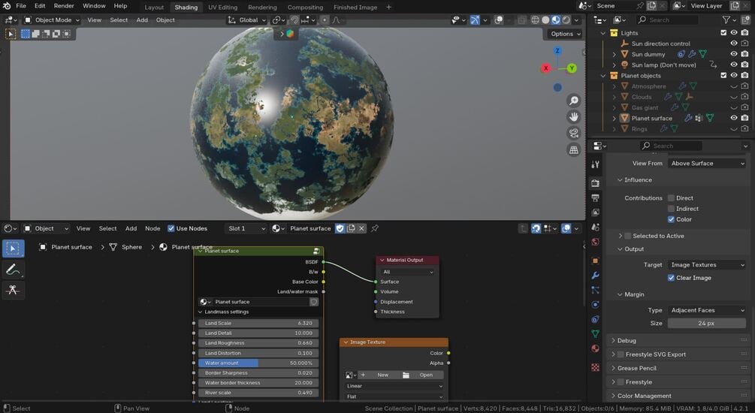Click the red X axis gizmo
Viewport: 755px width, 413px height.
[545, 68]
